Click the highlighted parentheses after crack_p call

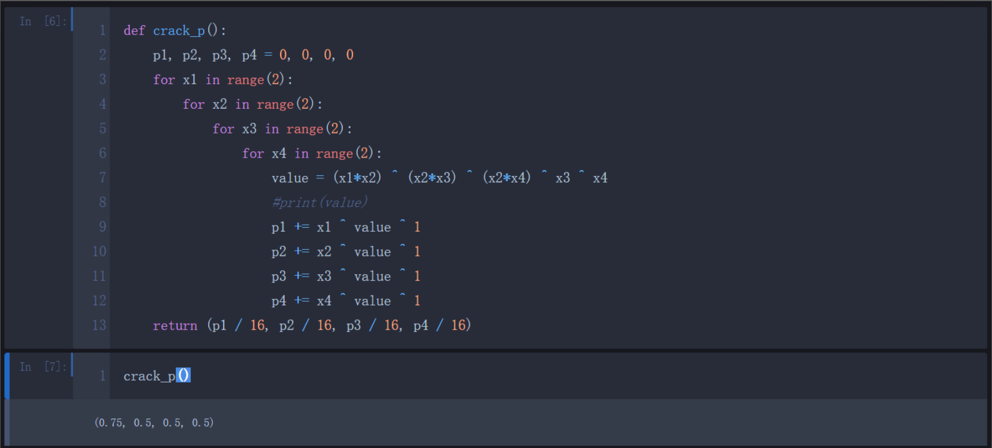pos(183,376)
